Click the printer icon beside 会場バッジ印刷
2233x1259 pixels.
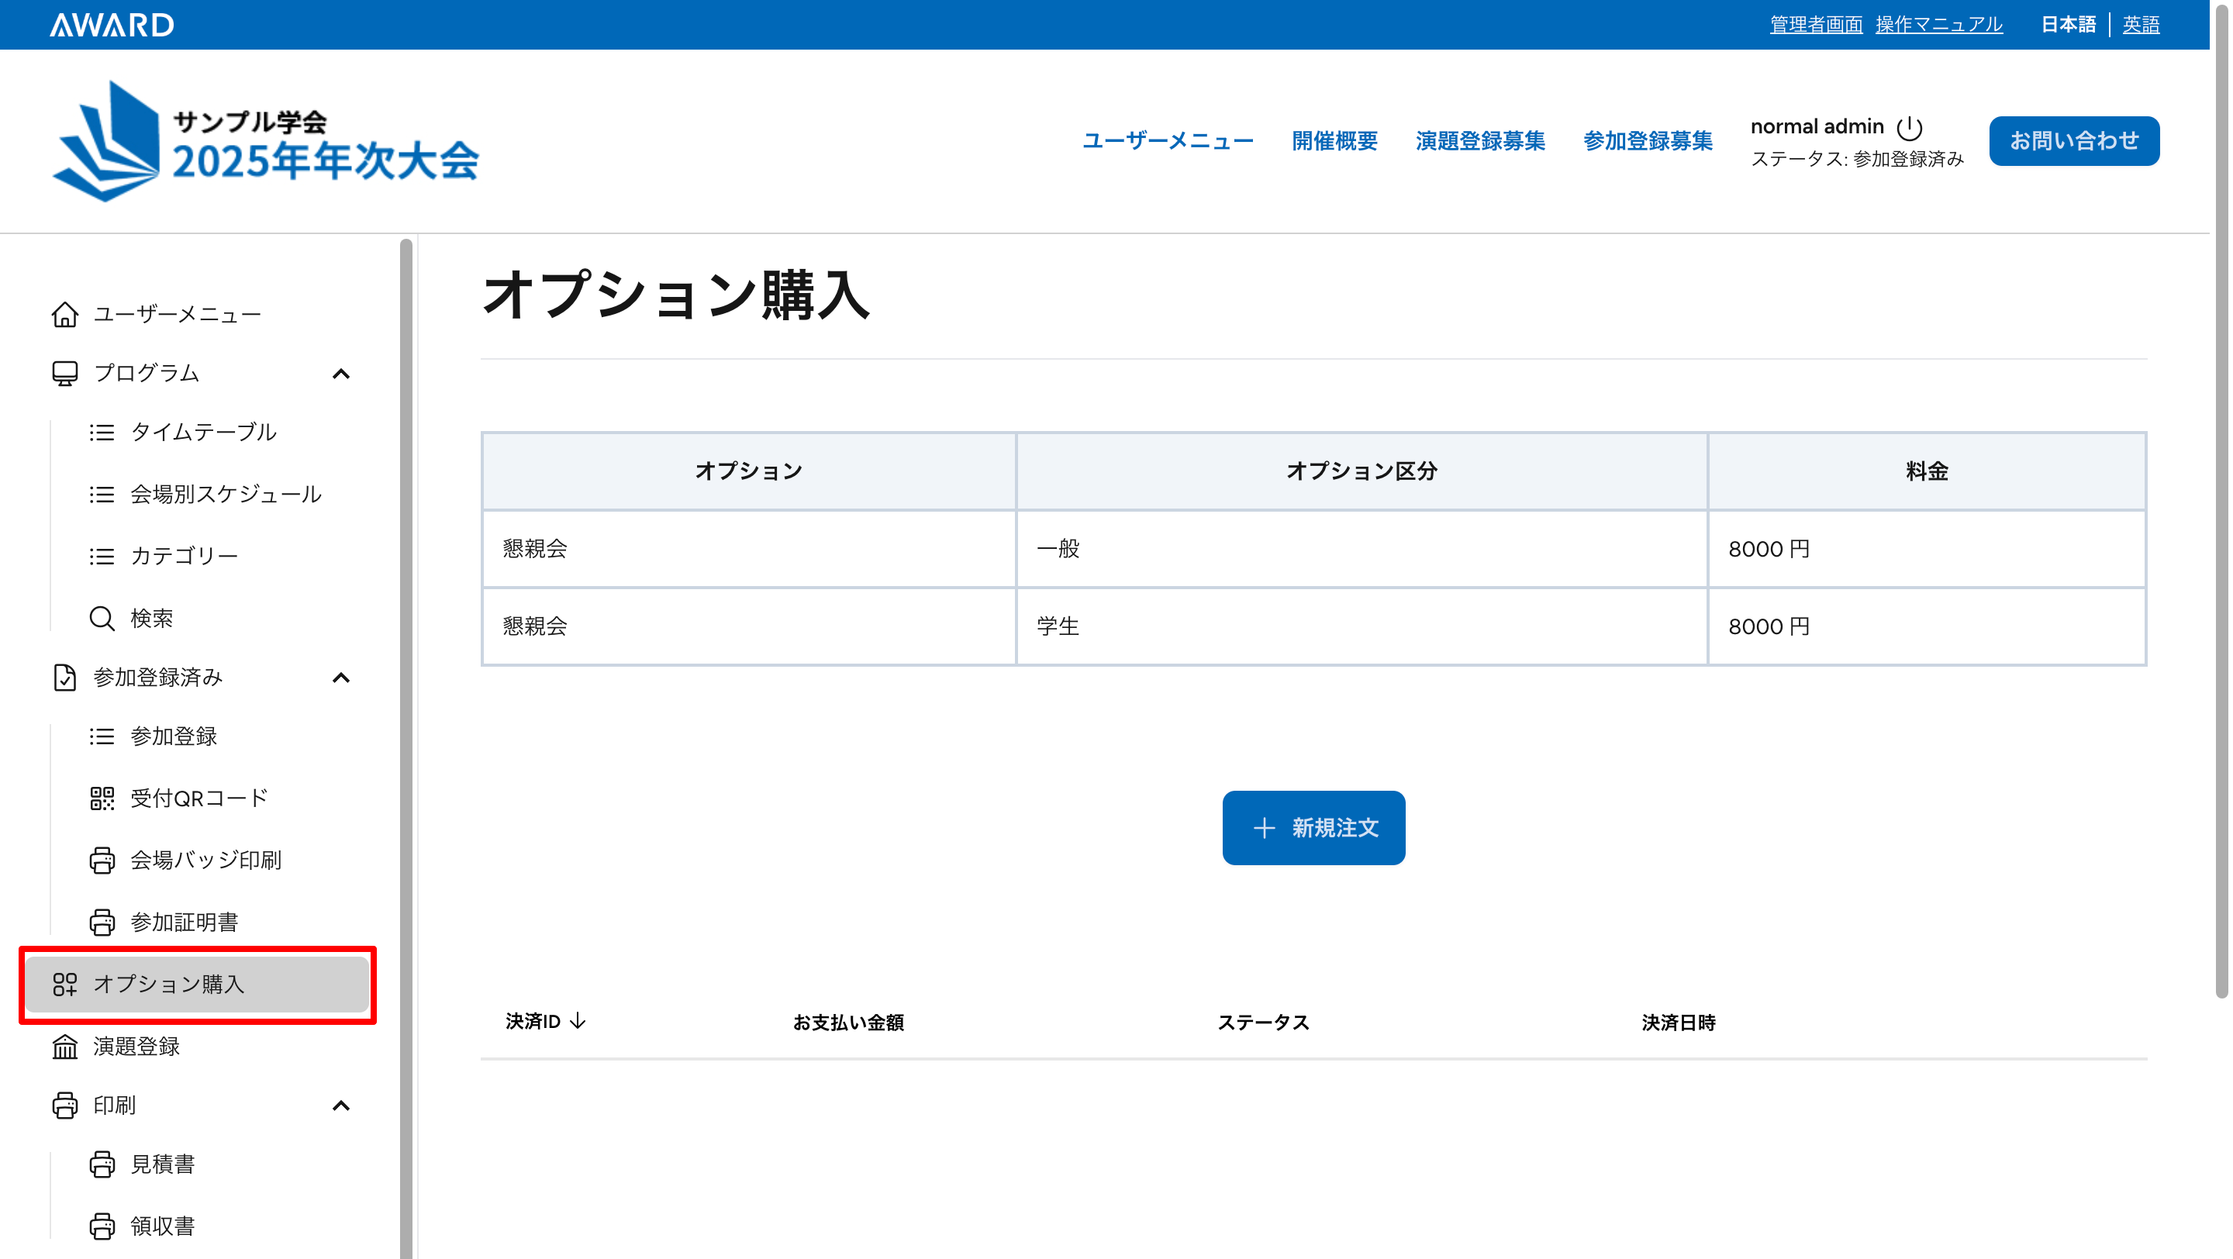coord(102,861)
